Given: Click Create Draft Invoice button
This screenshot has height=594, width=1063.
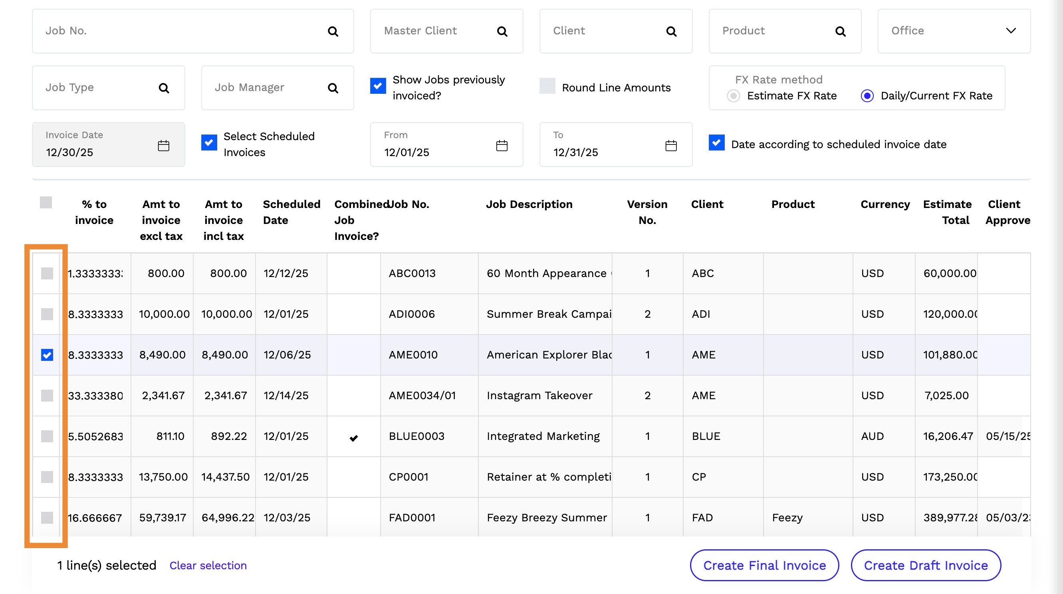Looking at the screenshot, I should tap(926, 565).
